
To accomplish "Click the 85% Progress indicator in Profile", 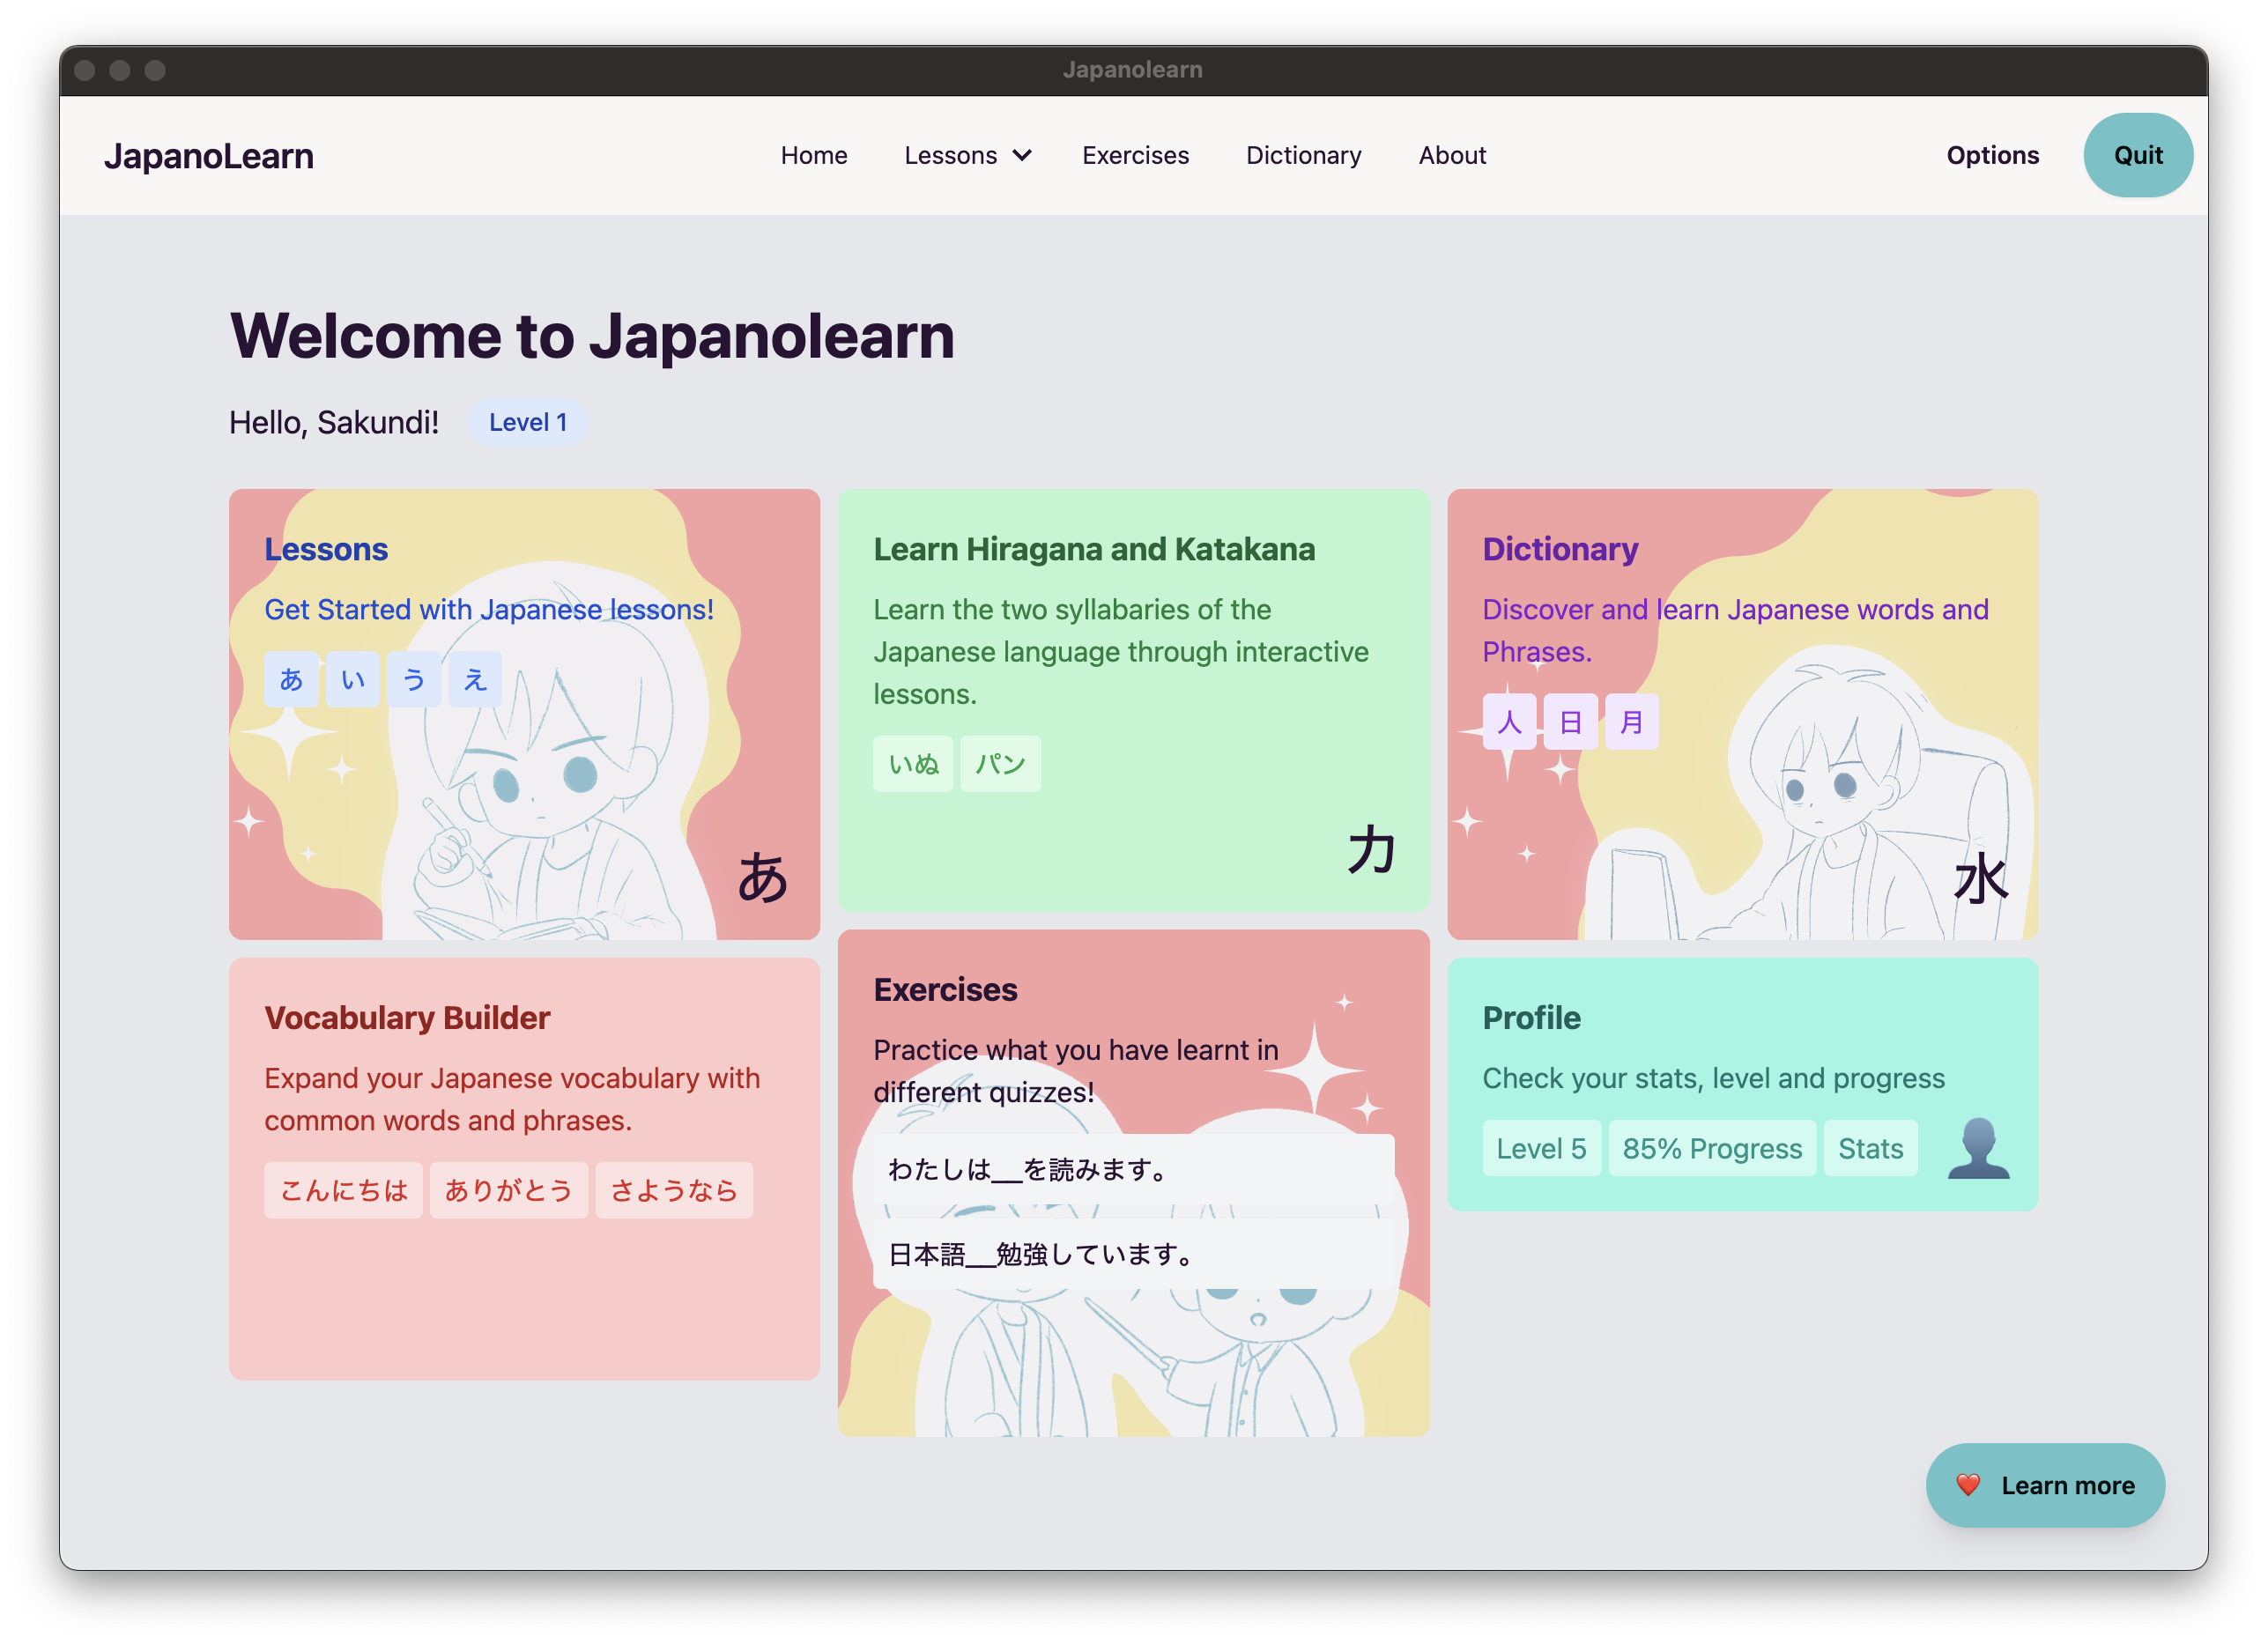I will tap(1712, 1148).
